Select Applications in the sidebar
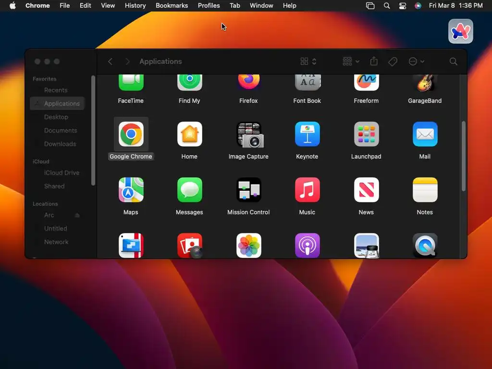The height and width of the screenshot is (369, 492). [x=57, y=104]
